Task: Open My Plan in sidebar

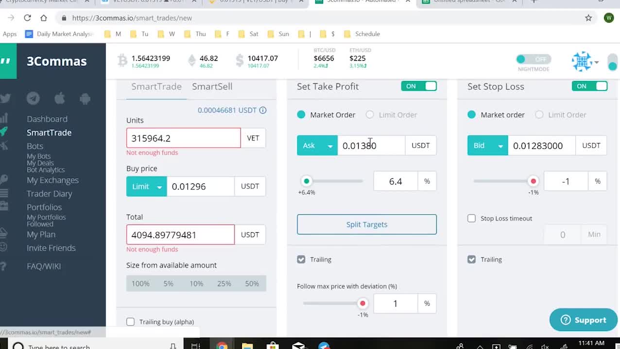Action: click(x=41, y=234)
